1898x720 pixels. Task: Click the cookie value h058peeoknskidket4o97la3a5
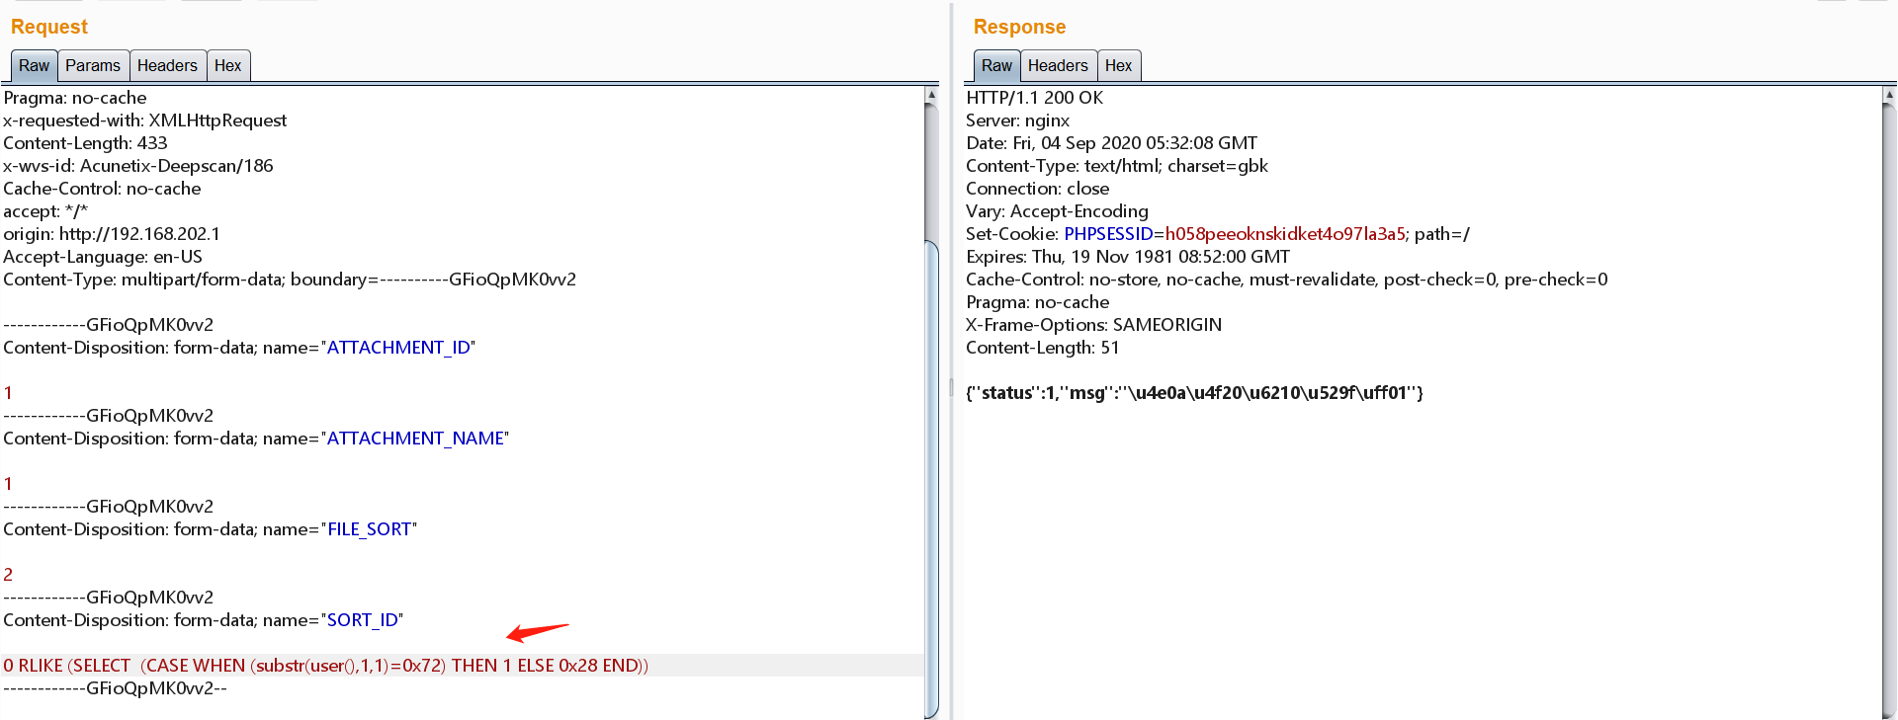coord(1285,234)
